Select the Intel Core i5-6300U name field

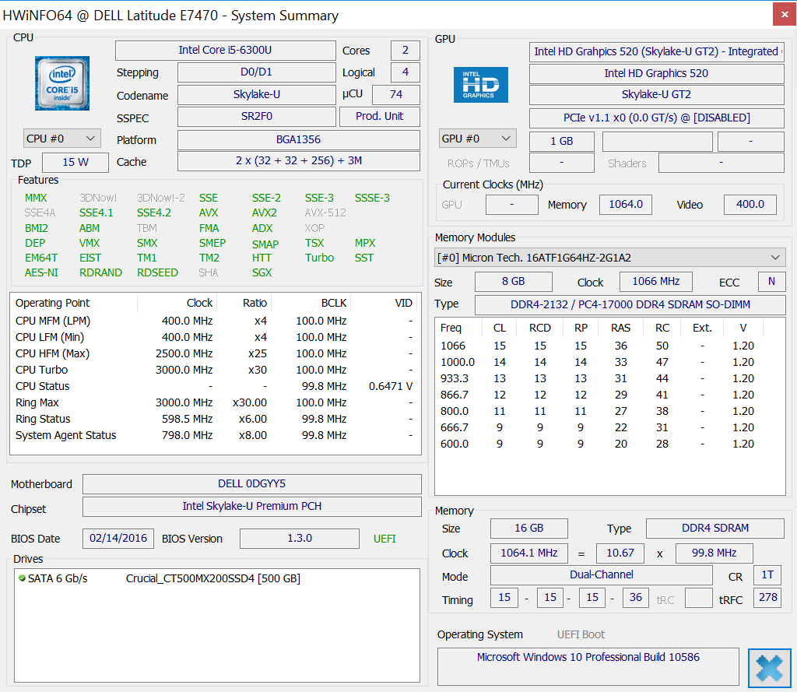225,51
